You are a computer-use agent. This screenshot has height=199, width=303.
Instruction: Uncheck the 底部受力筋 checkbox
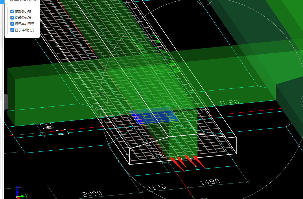(x=12, y=11)
